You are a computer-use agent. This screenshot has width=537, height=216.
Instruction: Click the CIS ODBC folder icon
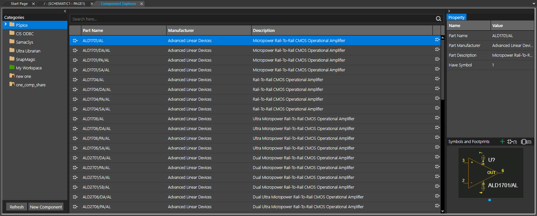[12, 33]
